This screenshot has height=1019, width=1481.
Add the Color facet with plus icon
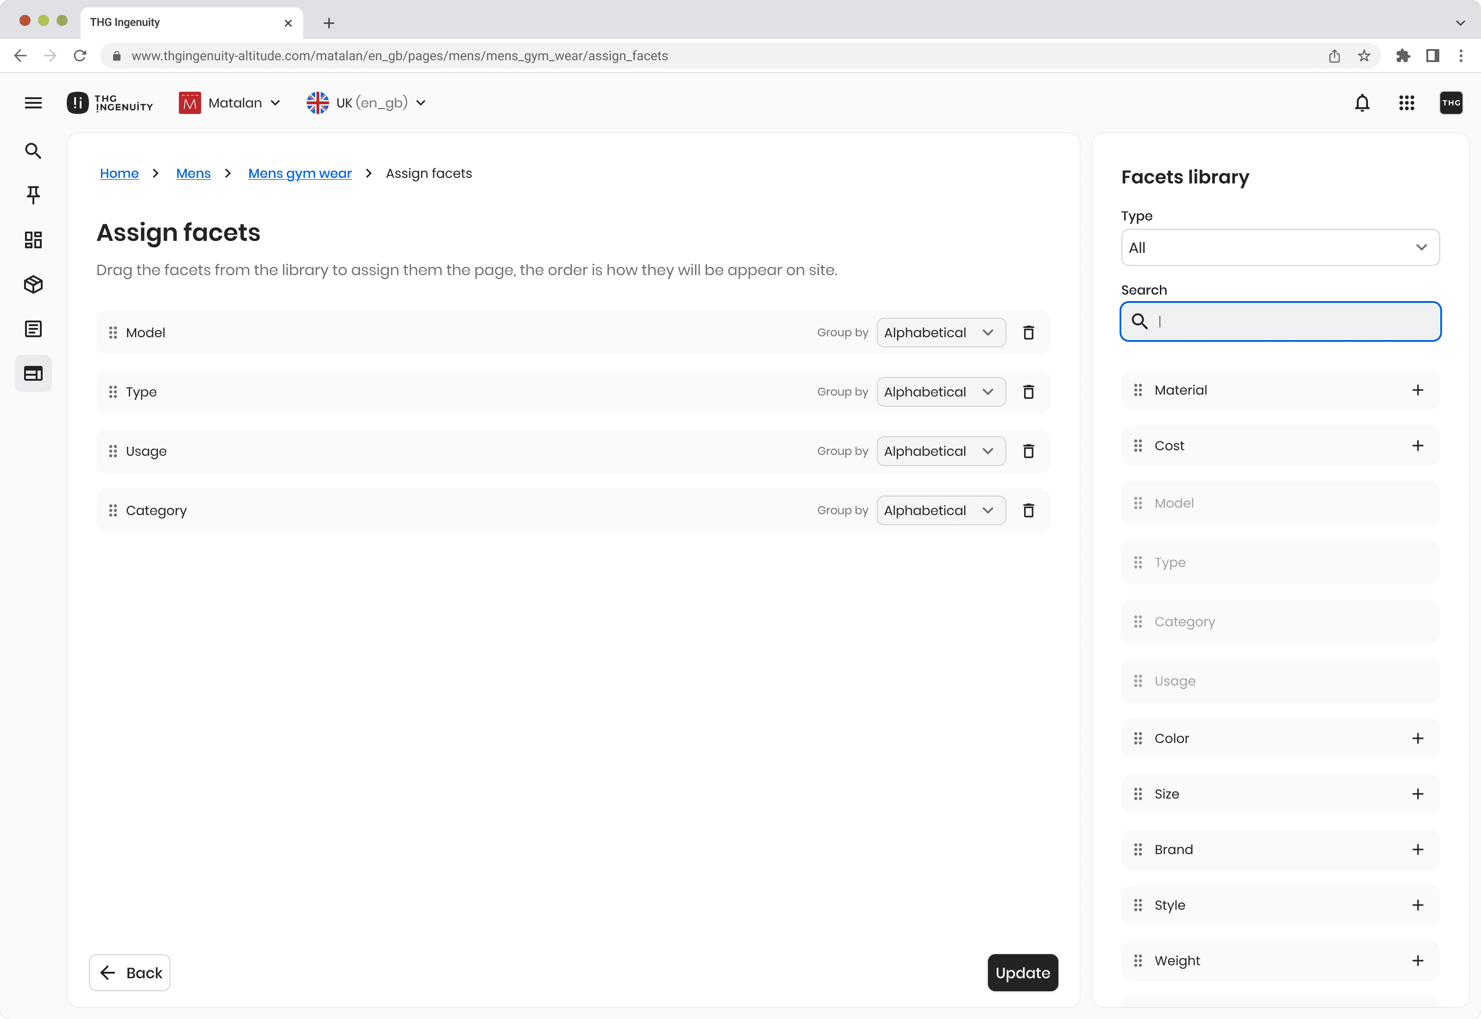pyautogui.click(x=1418, y=739)
